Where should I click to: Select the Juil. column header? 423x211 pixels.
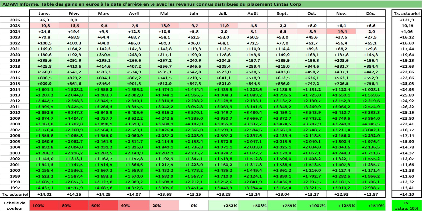(223, 13)
